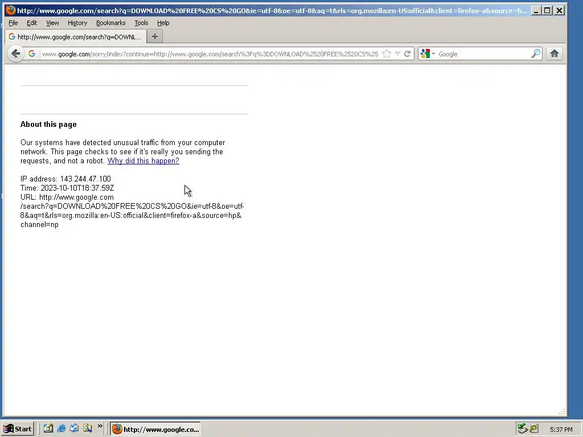The image size is (583, 437).
Task: Launch Internet Explorer from quick launch
Action: (x=61, y=428)
